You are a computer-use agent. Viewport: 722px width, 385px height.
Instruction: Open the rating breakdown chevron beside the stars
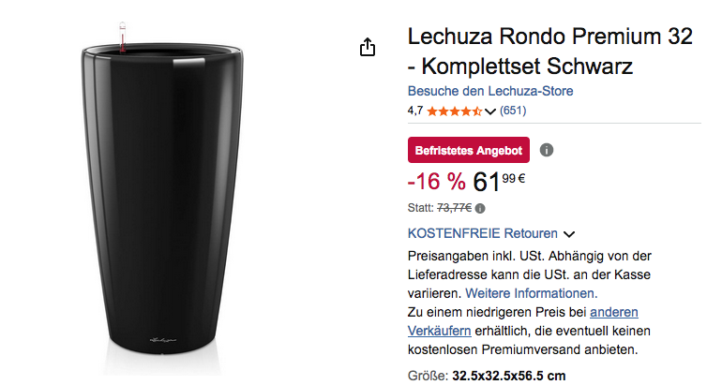pyautogui.click(x=490, y=111)
